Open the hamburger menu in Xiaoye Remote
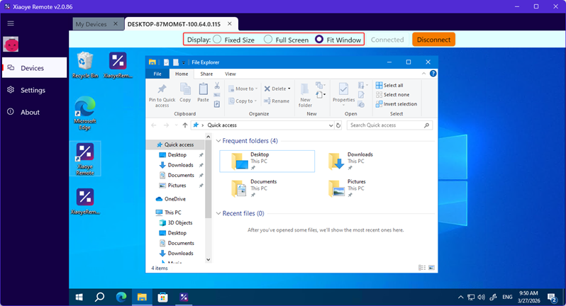Screen dimensions: 566x306 click(x=11, y=23)
